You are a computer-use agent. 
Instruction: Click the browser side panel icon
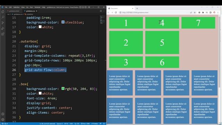(x=211, y=12)
